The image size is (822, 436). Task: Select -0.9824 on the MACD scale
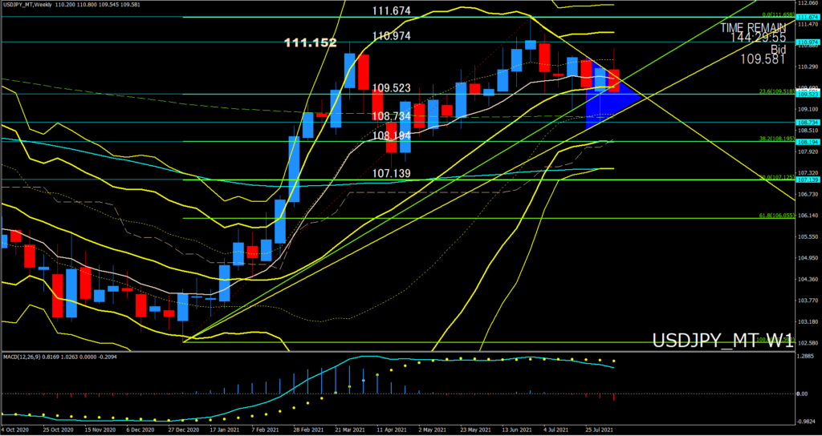[807, 420]
